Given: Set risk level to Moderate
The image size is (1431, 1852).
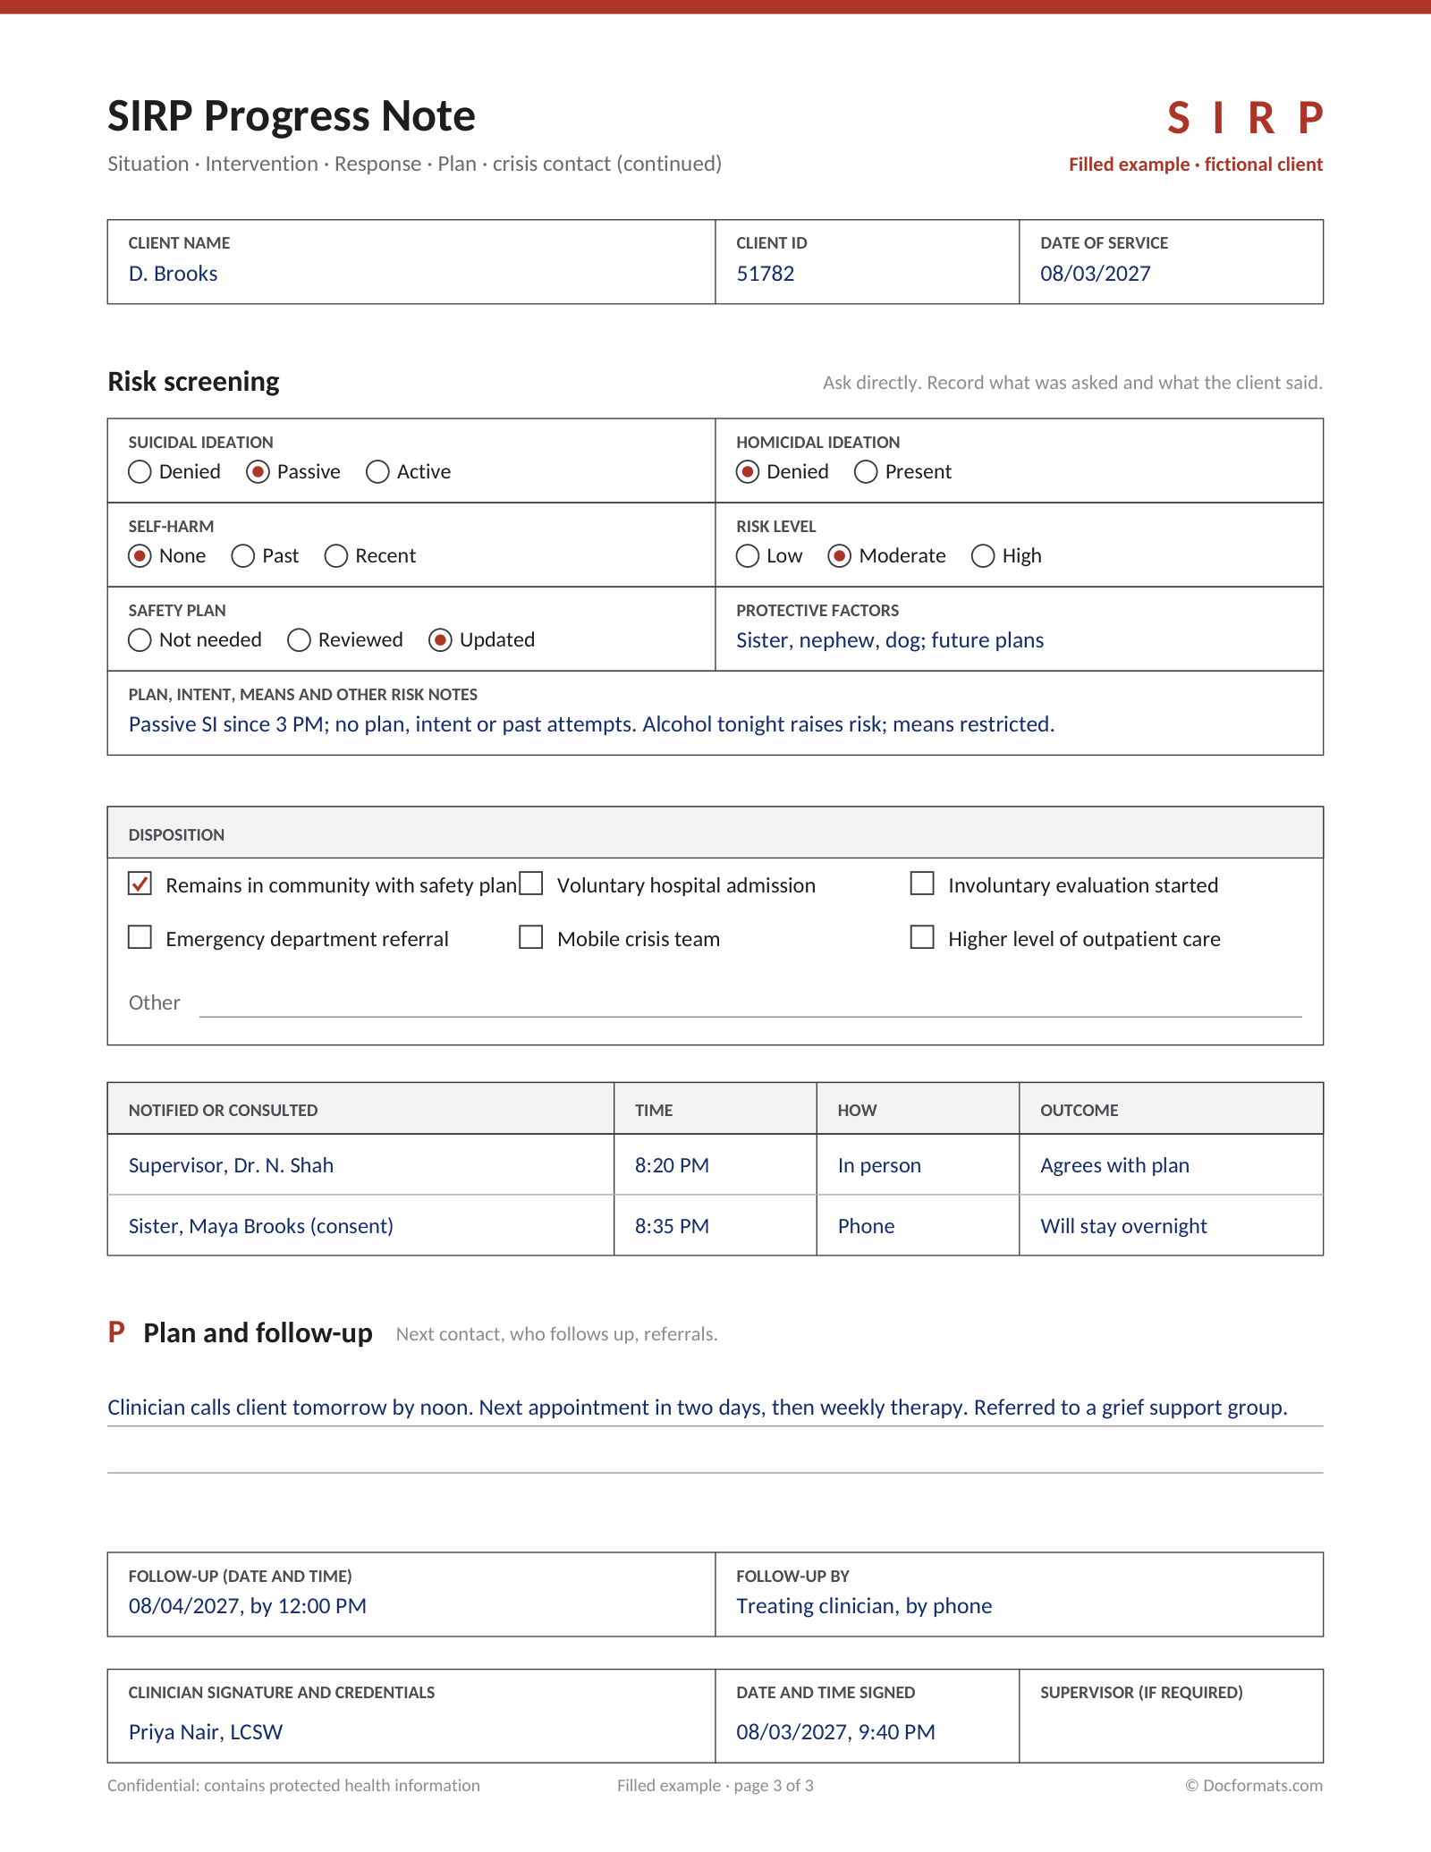Looking at the screenshot, I should [x=839, y=555].
